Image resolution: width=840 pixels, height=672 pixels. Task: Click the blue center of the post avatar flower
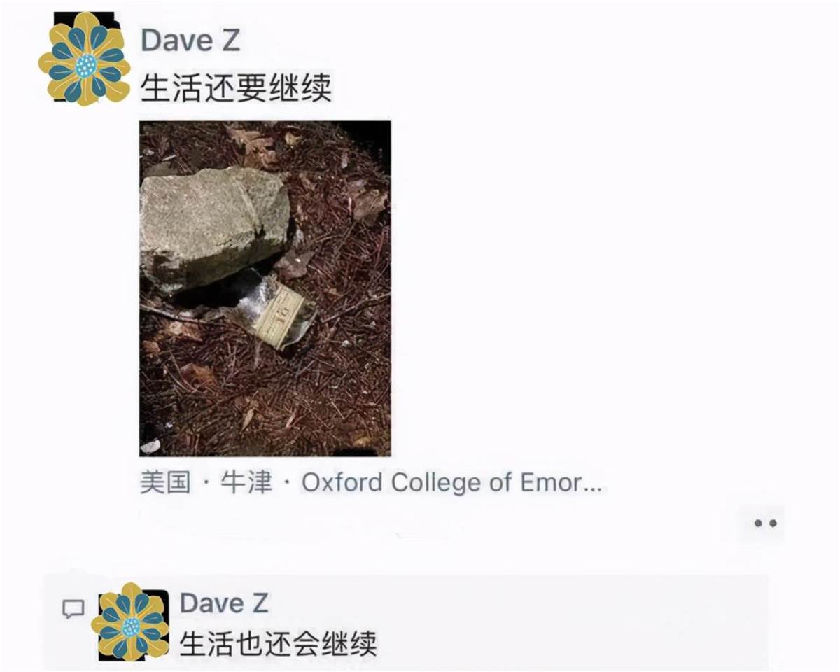coord(86,66)
